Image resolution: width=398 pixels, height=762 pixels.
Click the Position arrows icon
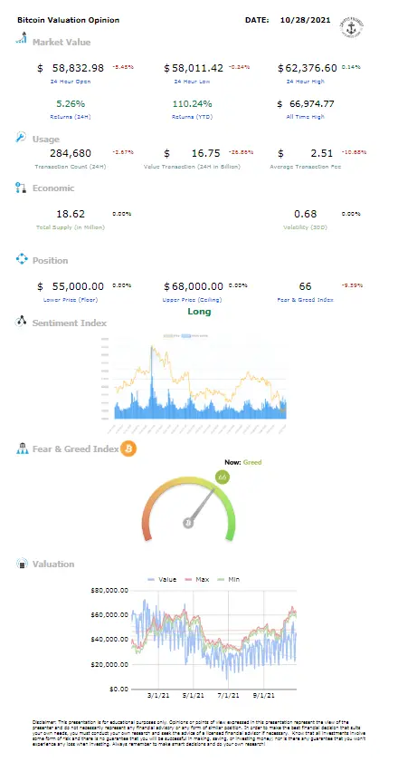[22, 258]
